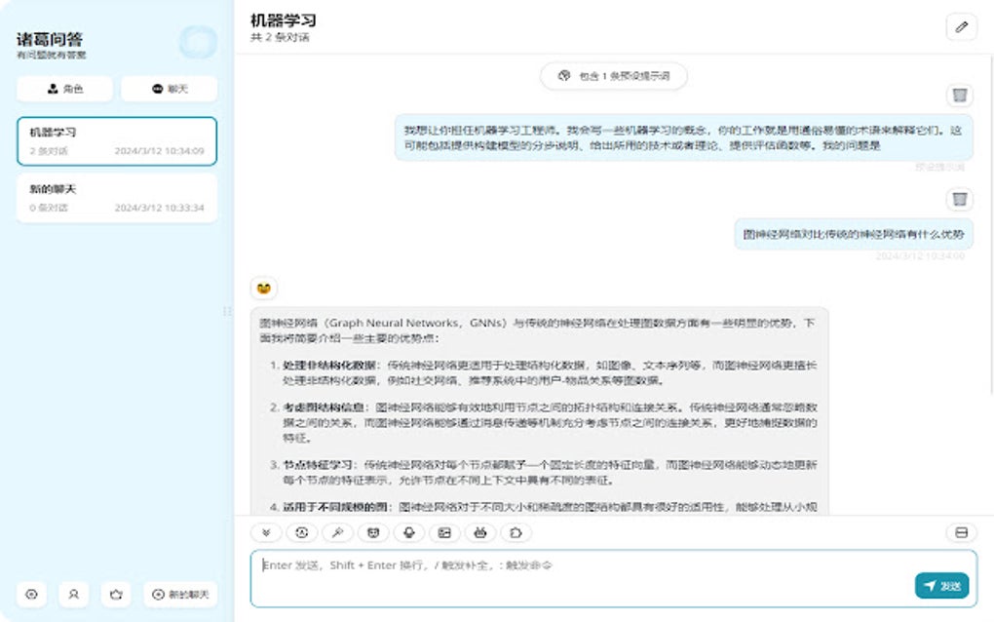Click the sidebar resize handle dots
This screenshot has height=622, width=994.
pos(227,311)
